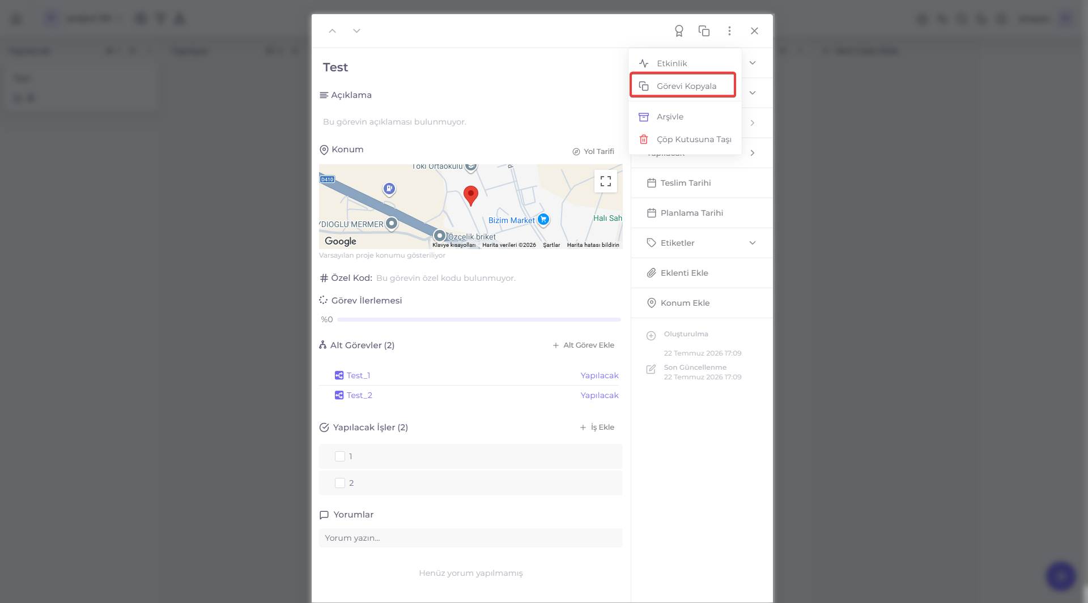This screenshot has width=1088, height=603.
Task: Click Alt Görev Ekle button
Action: (584, 345)
